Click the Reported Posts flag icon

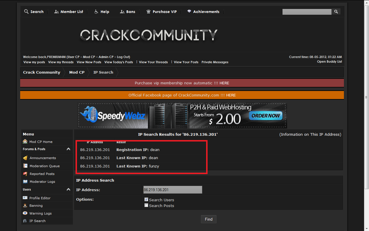click(25, 174)
